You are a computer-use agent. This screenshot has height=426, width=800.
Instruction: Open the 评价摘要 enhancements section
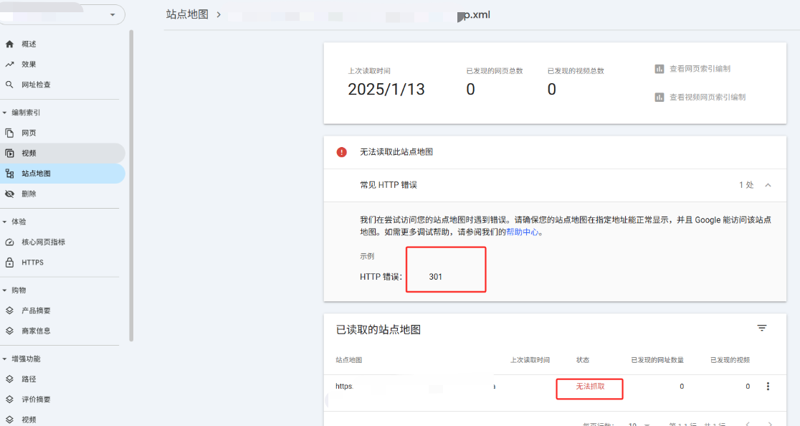click(37, 399)
